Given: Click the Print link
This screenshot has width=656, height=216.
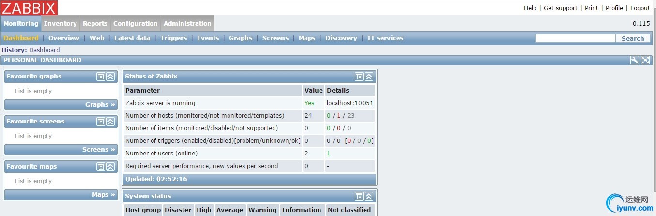Looking at the screenshot, I should pyautogui.click(x=592, y=8).
